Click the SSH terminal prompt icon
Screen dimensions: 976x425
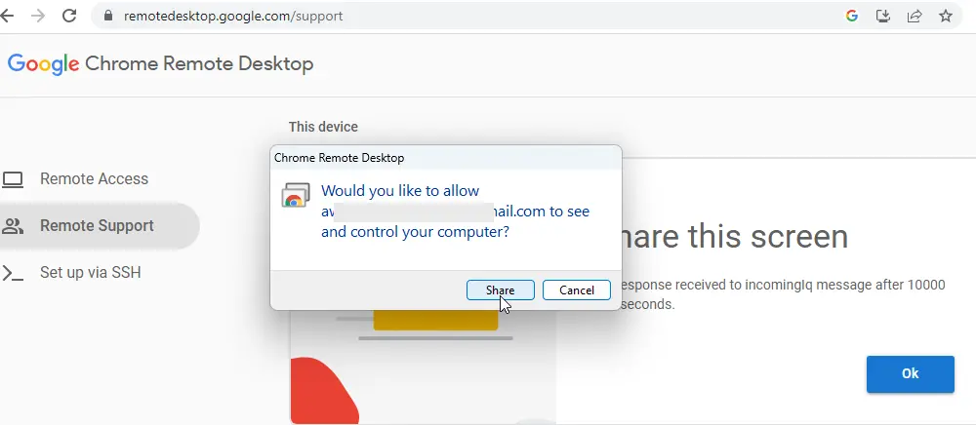point(13,273)
